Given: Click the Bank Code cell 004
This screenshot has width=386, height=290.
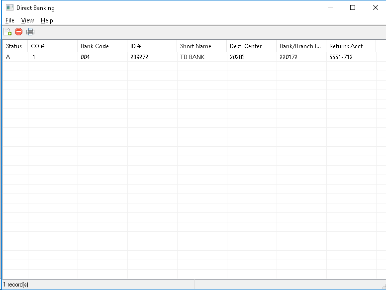Looking at the screenshot, I should point(85,57).
